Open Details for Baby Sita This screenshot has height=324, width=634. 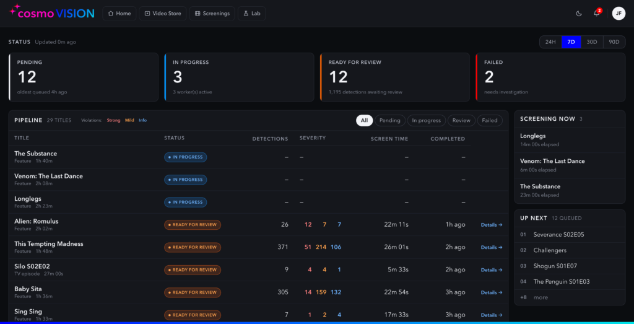(492, 292)
